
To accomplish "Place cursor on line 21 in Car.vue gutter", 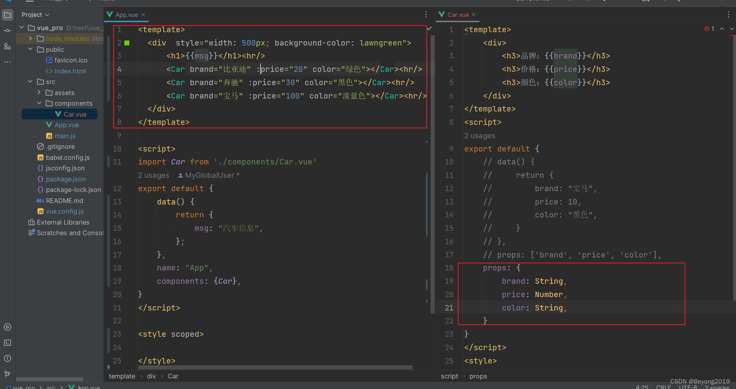I will (449, 308).
